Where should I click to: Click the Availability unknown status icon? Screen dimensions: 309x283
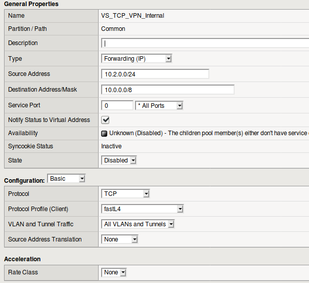click(x=105, y=134)
